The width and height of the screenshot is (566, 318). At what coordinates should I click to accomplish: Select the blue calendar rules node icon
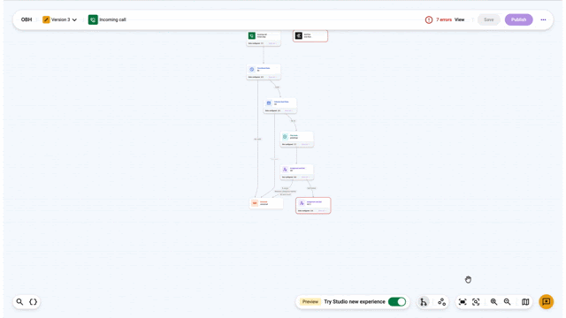point(269,103)
